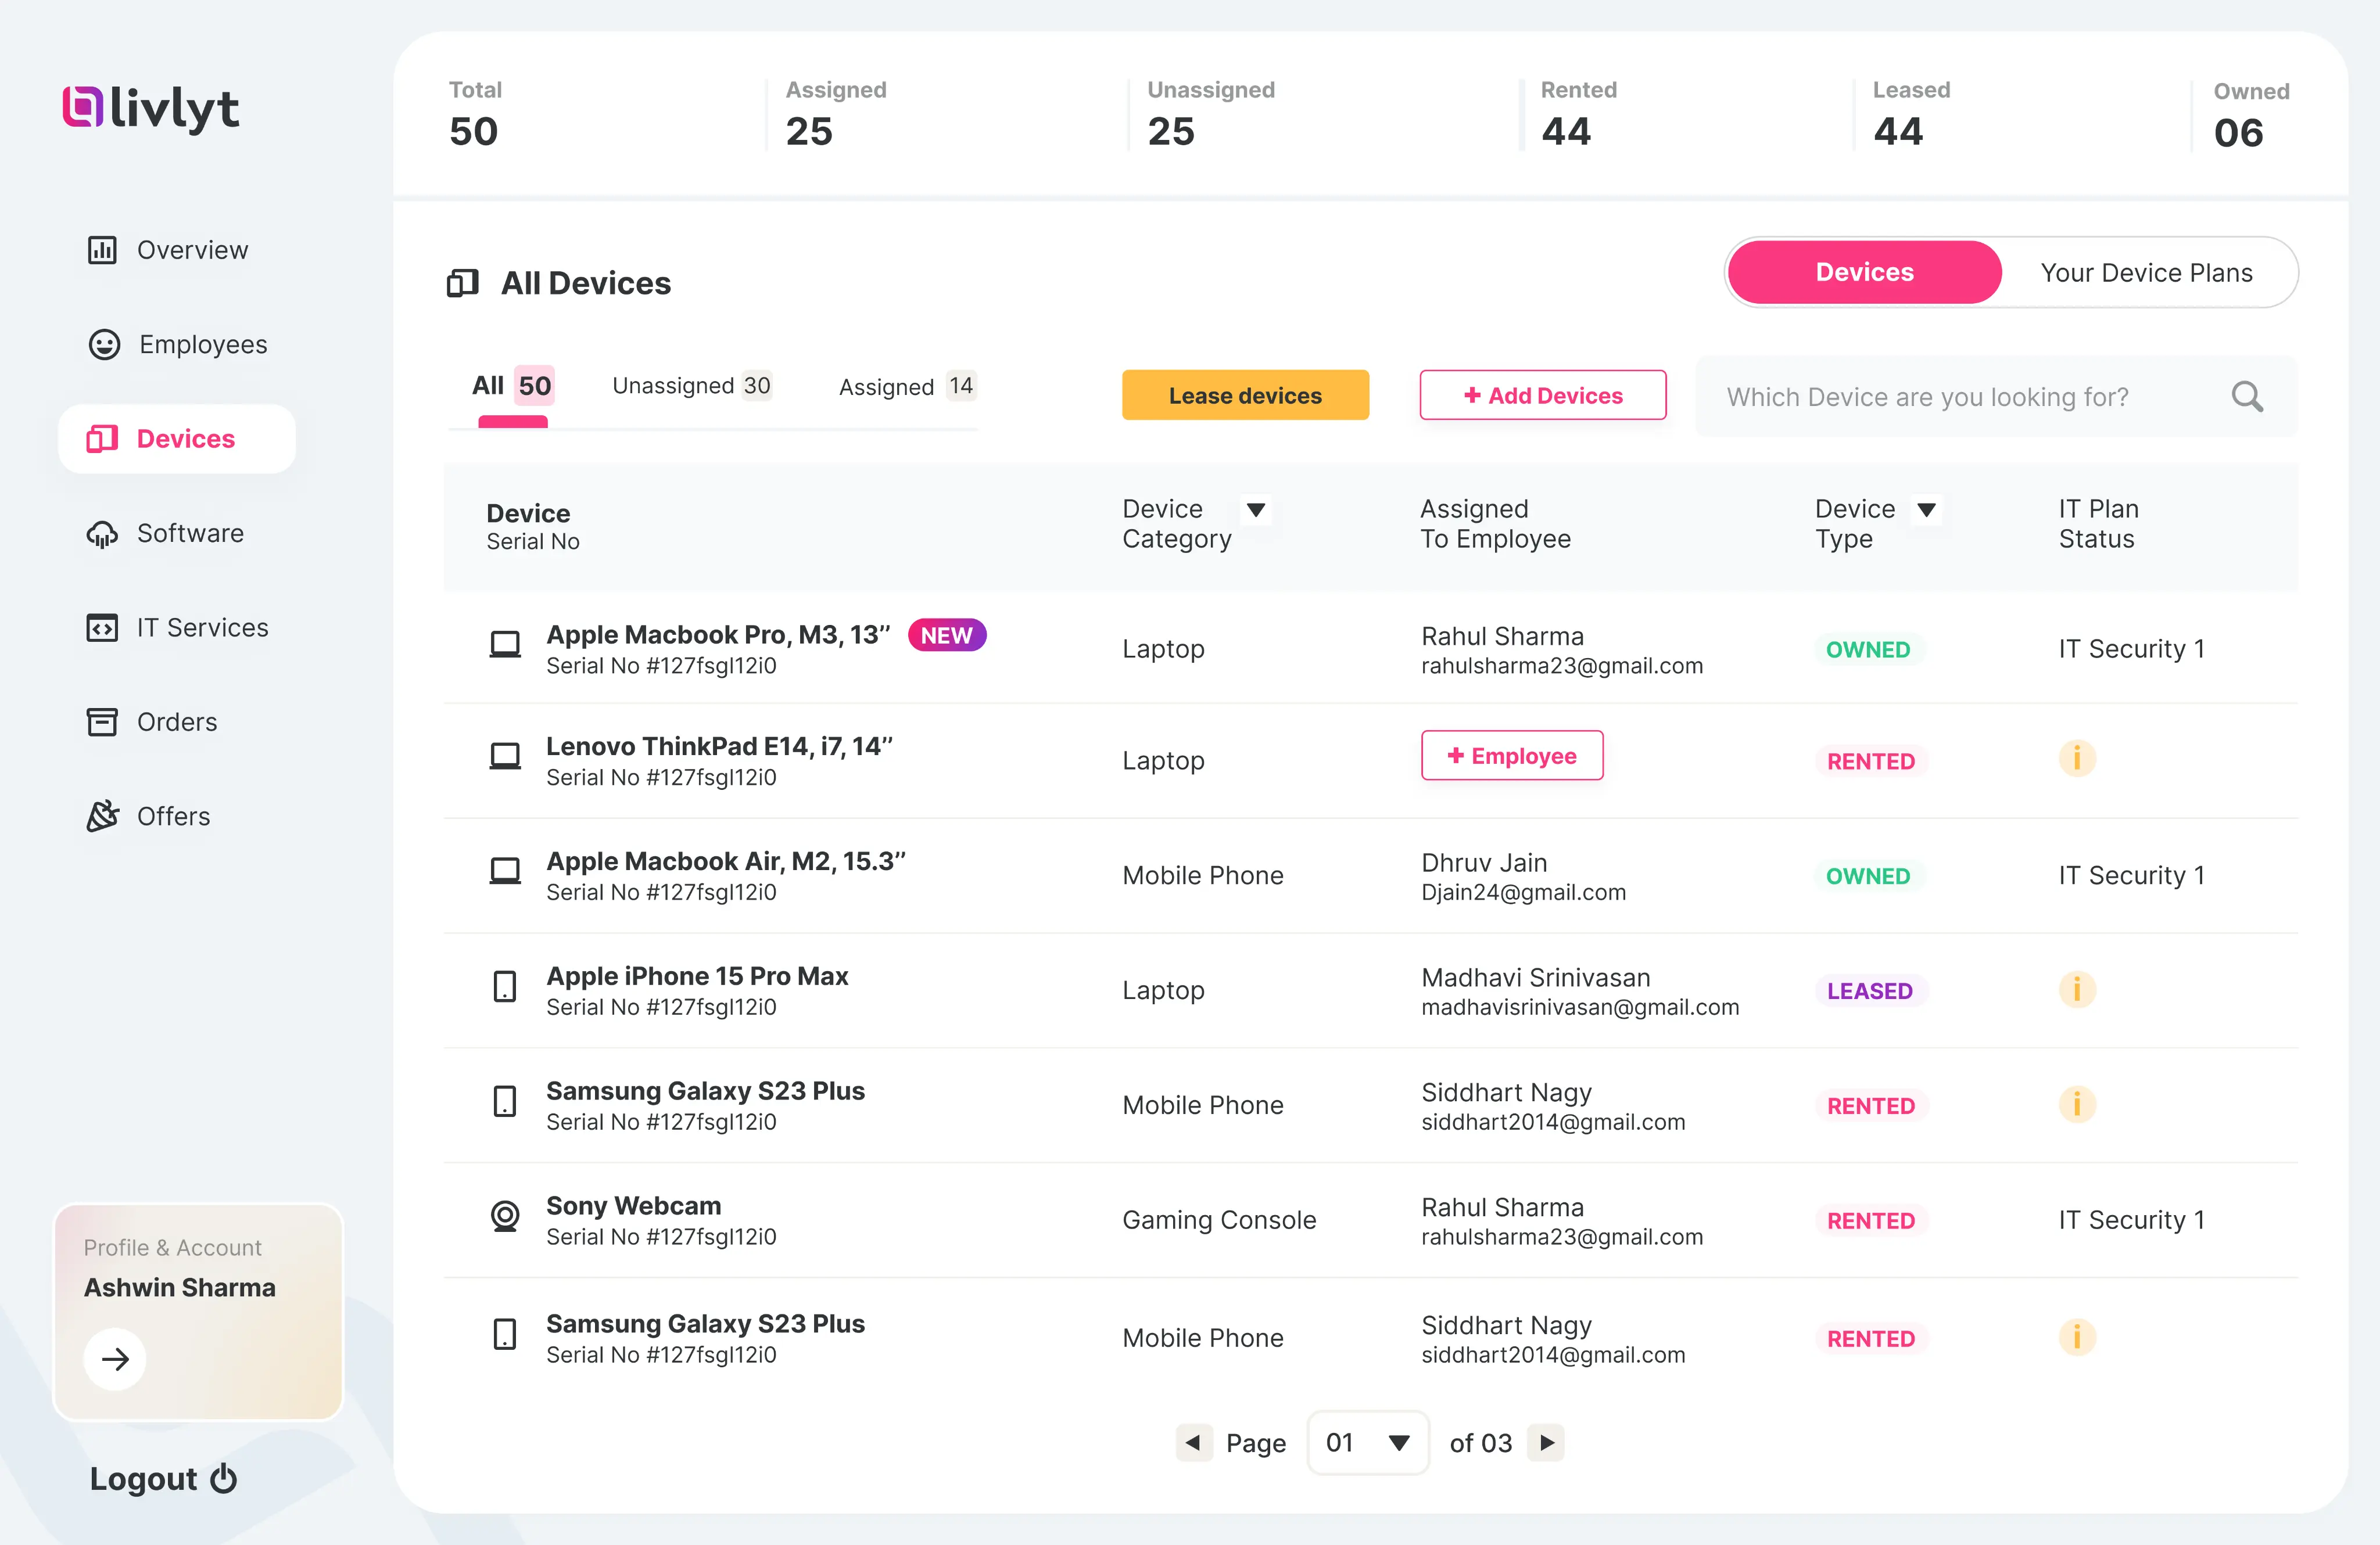Go to the previous page arrow
The width and height of the screenshot is (2380, 1545).
pyautogui.click(x=1194, y=1443)
